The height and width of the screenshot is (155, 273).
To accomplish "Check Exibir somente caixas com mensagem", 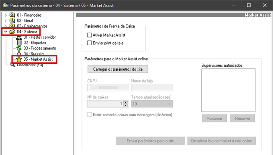I will [x=90, y=115].
